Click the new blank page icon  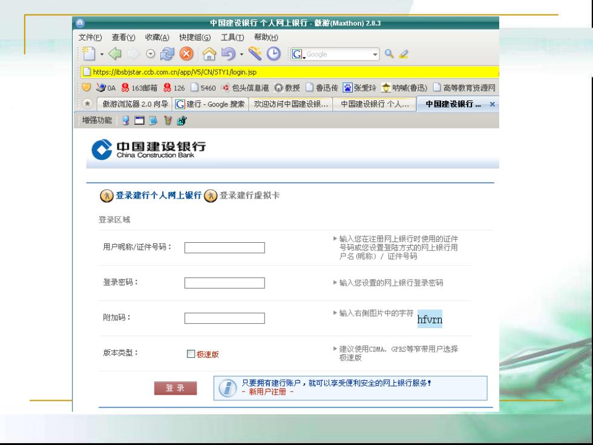[x=89, y=54]
